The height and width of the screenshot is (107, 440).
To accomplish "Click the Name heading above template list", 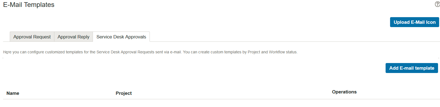I will 13,93.
